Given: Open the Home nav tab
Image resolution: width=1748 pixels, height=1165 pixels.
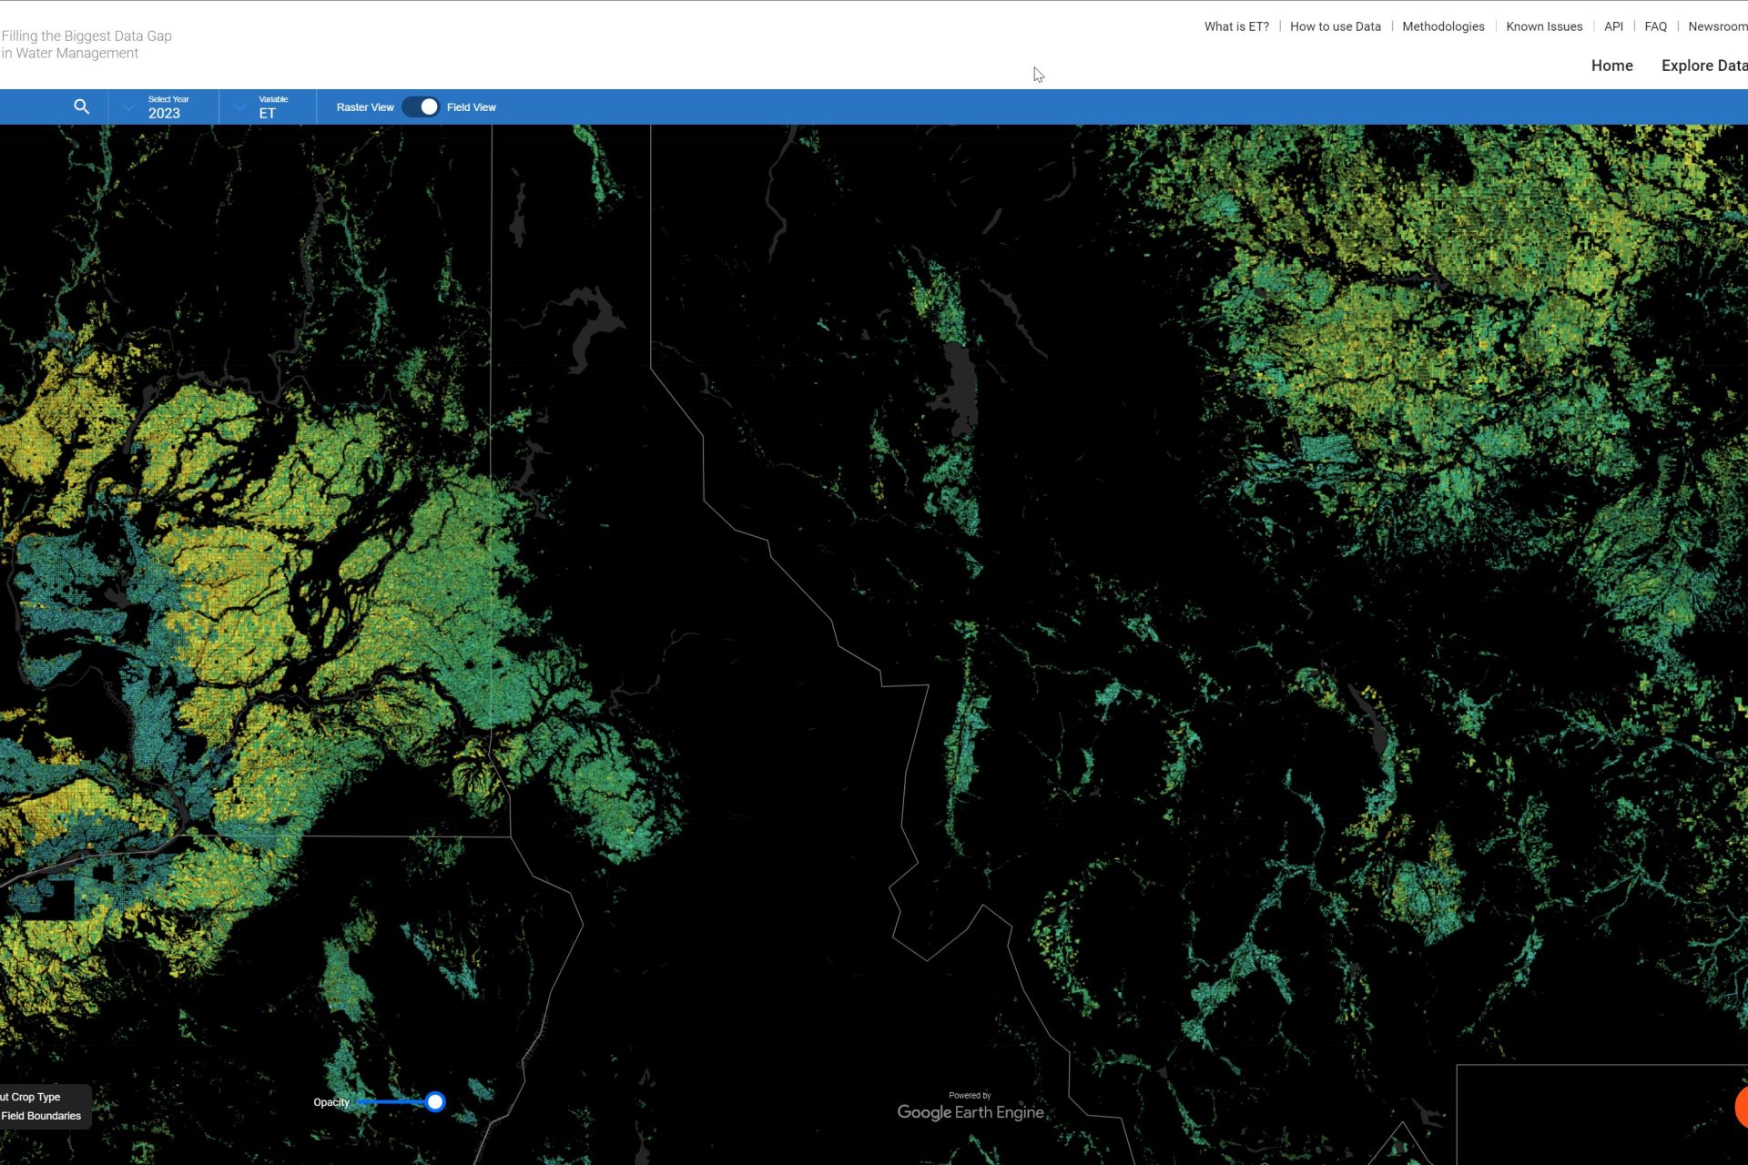Looking at the screenshot, I should pyautogui.click(x=1611, y=66).
